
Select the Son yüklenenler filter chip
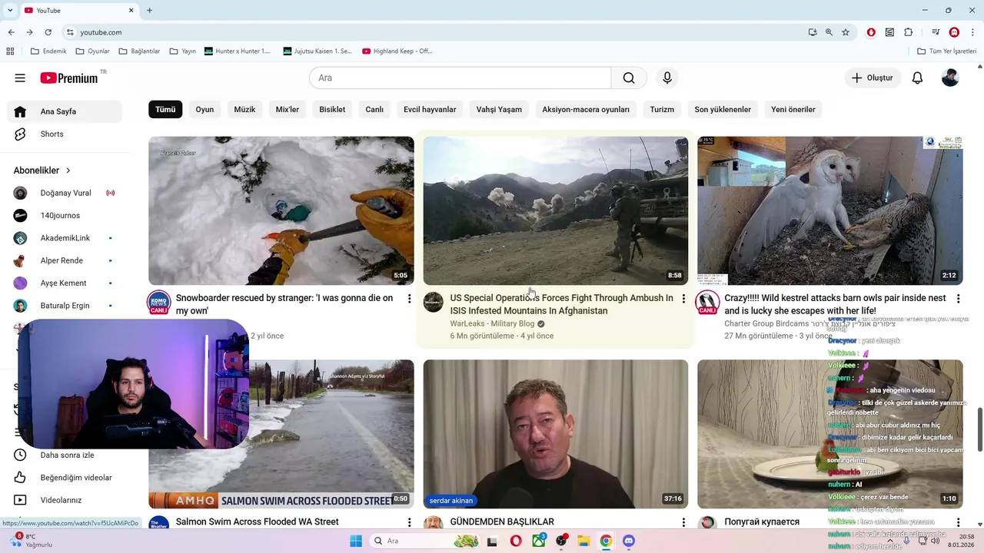723,110
